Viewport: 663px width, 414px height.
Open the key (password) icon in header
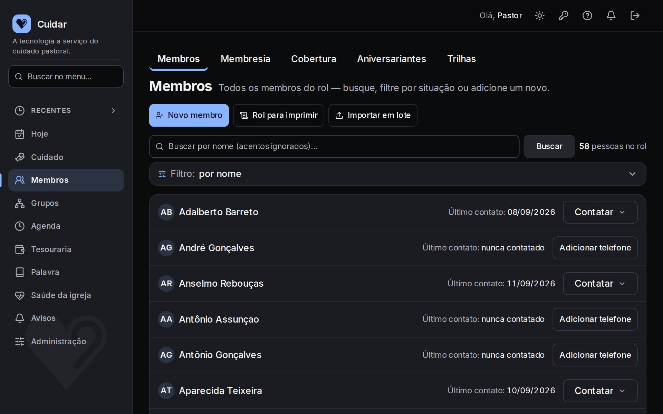563,16
